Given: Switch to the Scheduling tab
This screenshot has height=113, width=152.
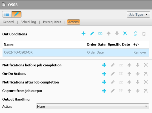Looking at the screenshot, I should pyautogui.click(x=28, y=22).
